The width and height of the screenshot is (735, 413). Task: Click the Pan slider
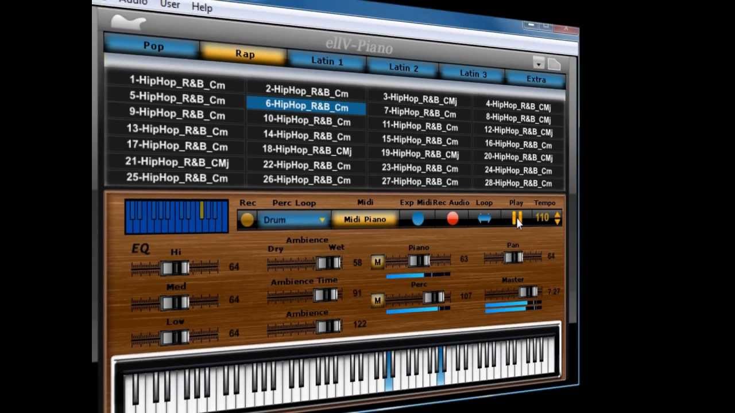(513, 258)
